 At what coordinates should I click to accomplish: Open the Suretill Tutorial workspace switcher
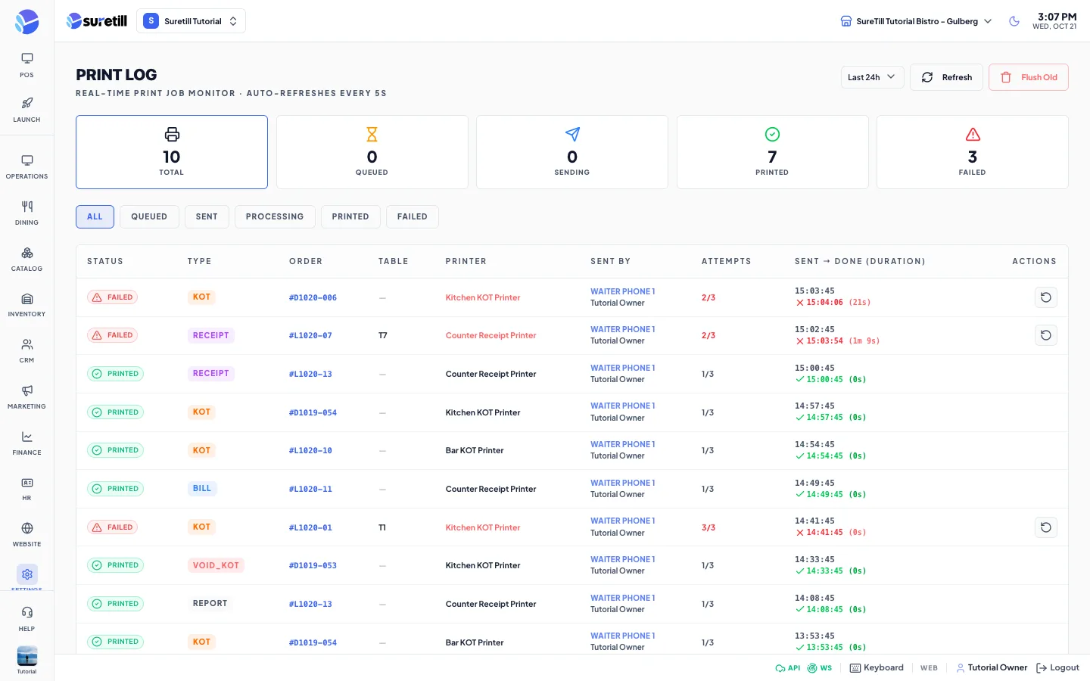191,21
